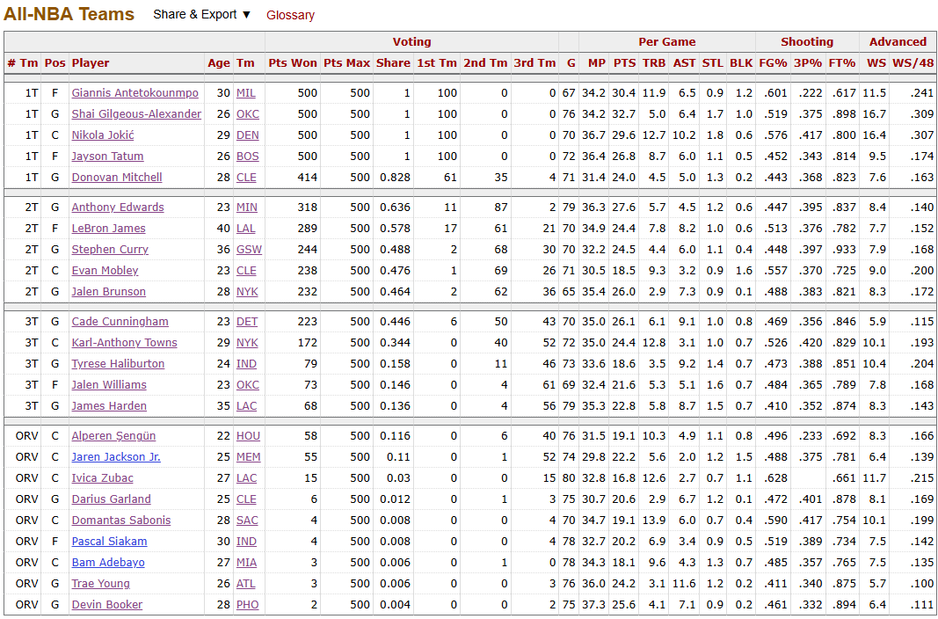Open Giannis Antetokounmpo's player page

(x=135, y=92)
